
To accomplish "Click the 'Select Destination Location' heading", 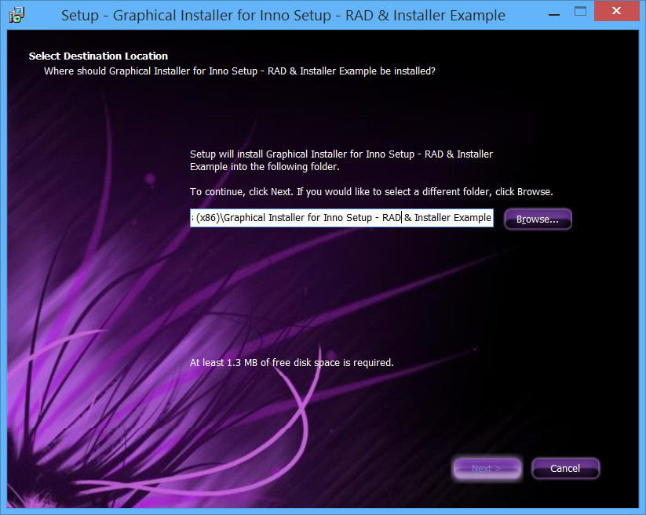I will 98,56.
